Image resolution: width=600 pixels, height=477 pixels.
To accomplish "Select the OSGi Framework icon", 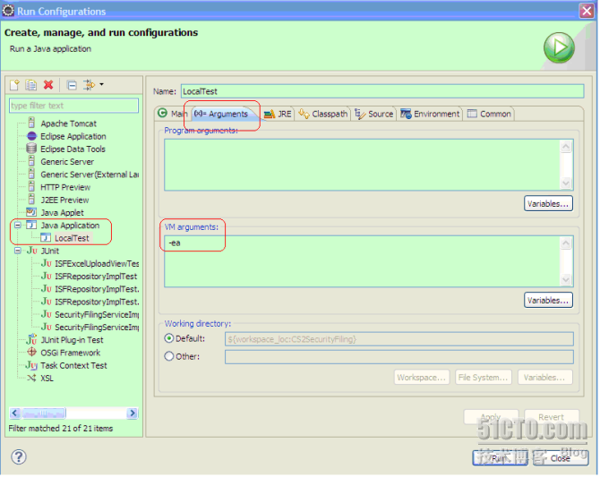I will coord(31,353).
